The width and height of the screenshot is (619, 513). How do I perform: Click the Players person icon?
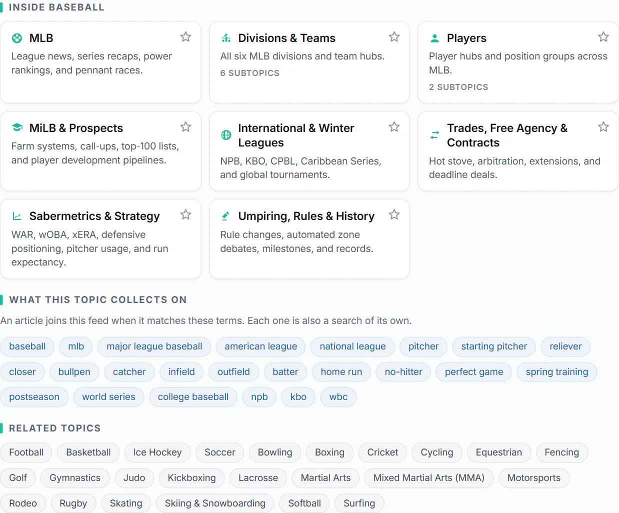434,38
